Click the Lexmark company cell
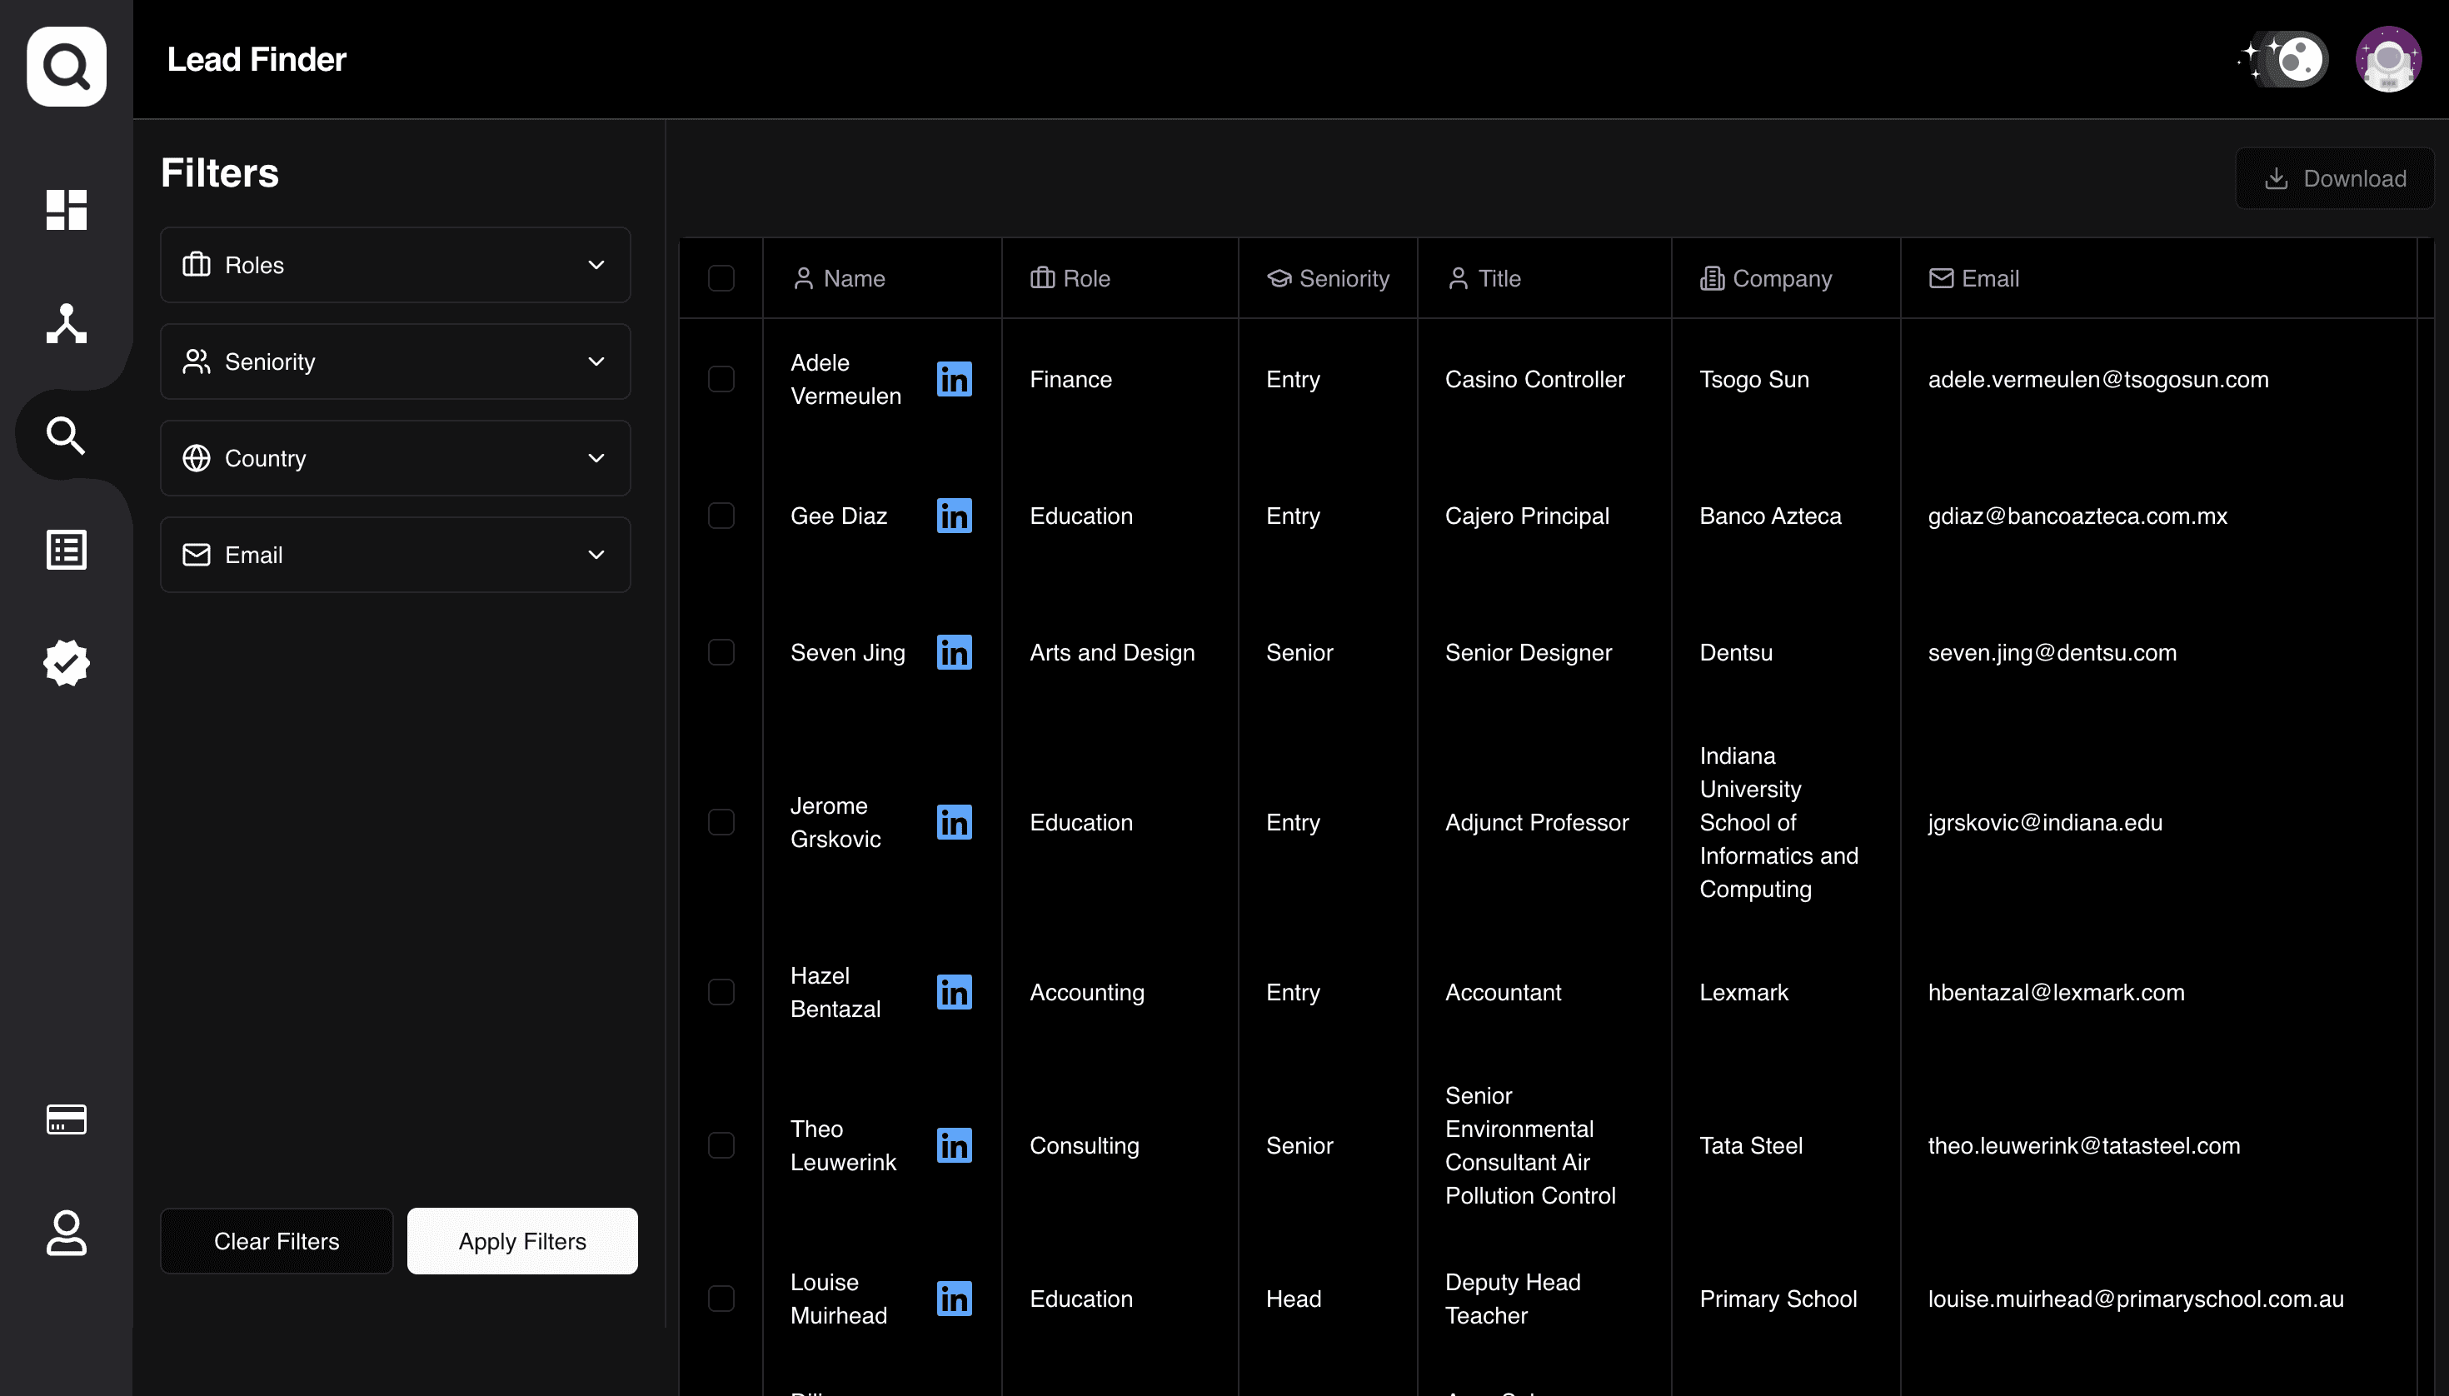This screenshot has width=2449, height=1396. tap(1743, 991)
